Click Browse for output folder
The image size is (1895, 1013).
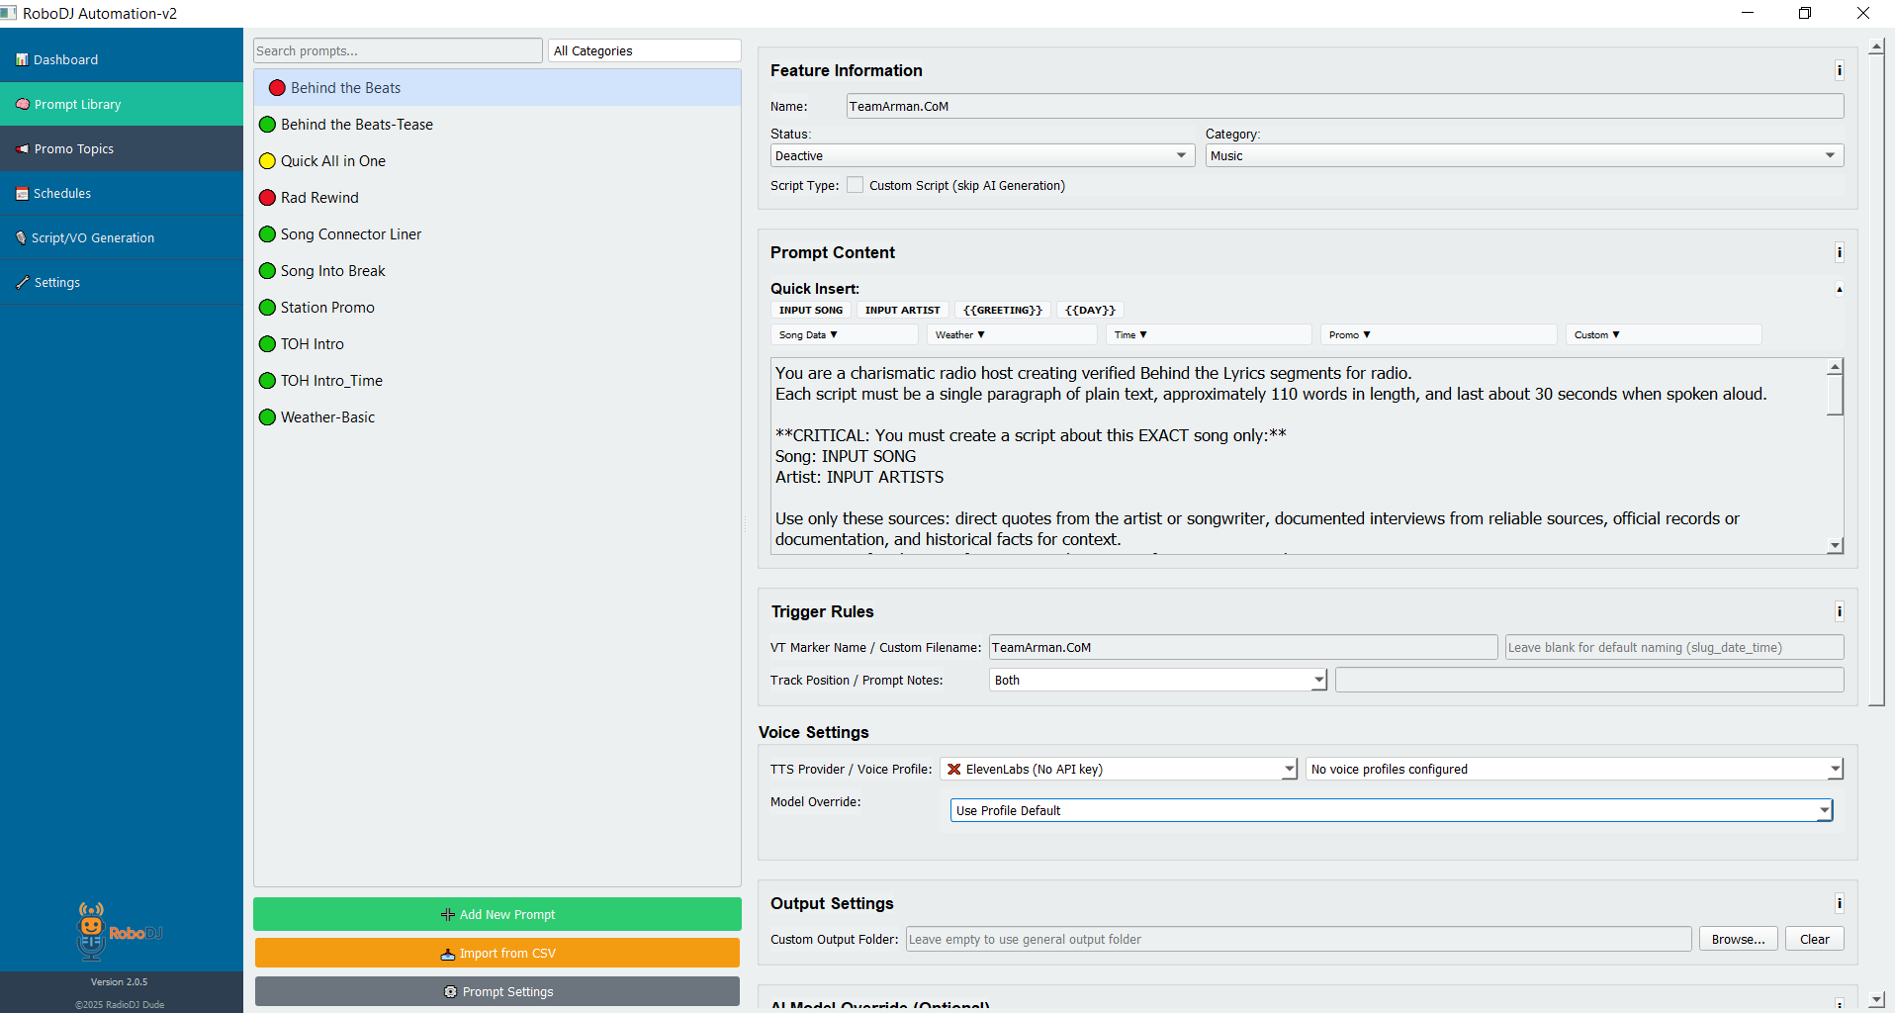(1738, 939)
